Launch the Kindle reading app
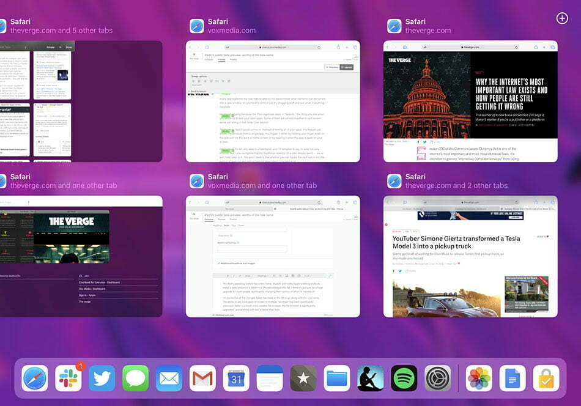 click(x=371, y=378)
